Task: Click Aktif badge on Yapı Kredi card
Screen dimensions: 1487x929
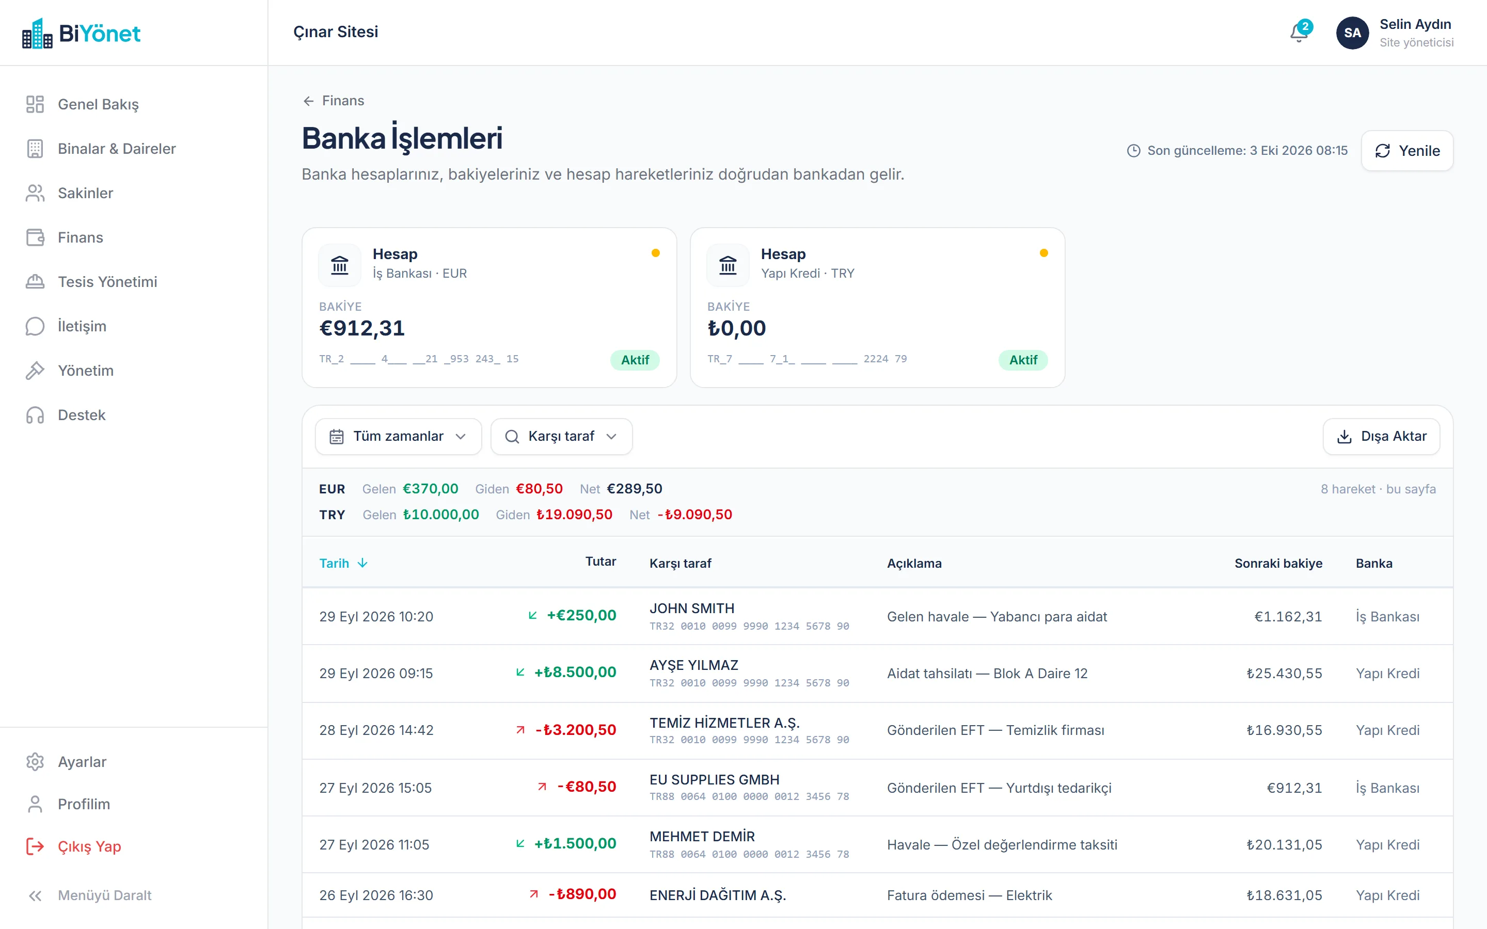Action: [1023, 360]
